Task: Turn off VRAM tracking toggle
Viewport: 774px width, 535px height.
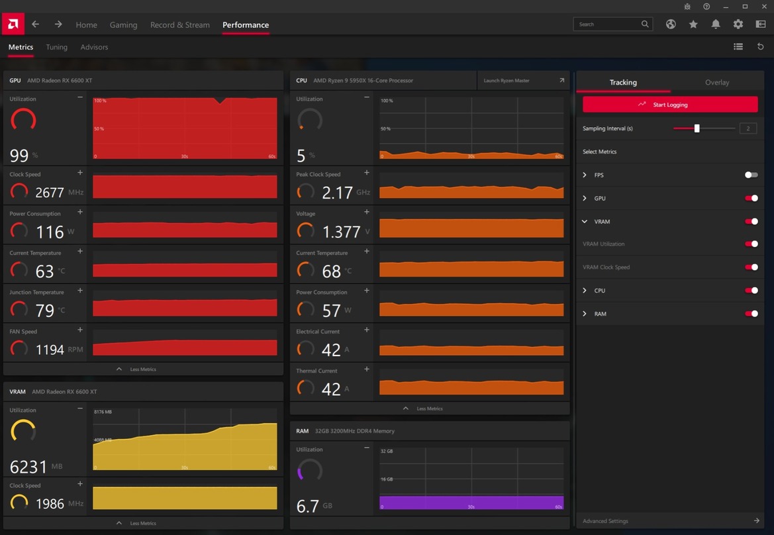Action: (751, 221)
